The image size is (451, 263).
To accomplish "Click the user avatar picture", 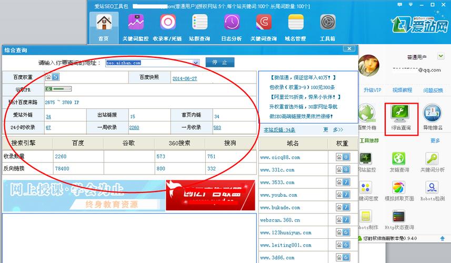I will (369, 65).
